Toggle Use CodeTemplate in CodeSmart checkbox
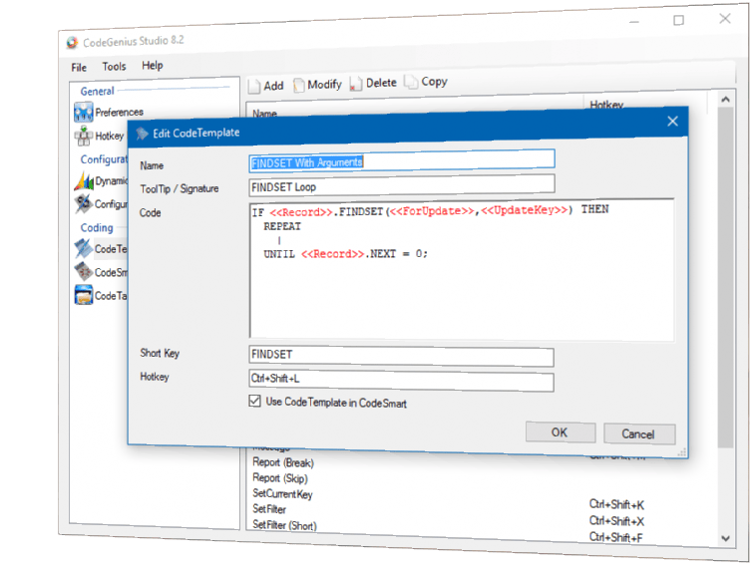 [x=254, y=402]
